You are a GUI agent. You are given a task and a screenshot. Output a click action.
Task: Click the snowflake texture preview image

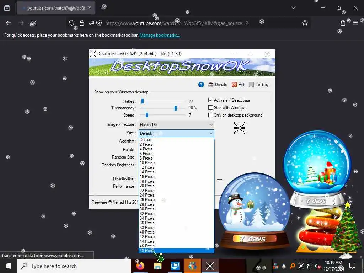pyautogui.click(x=239, y=128)
